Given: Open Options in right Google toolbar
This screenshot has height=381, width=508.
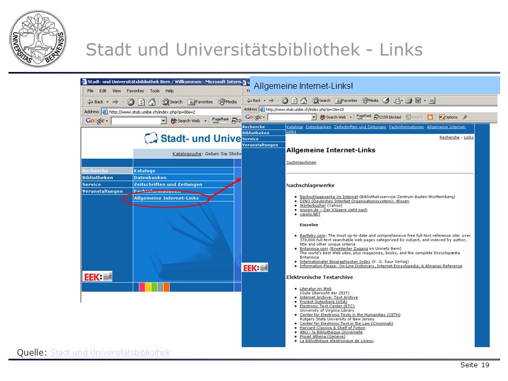Looking at the screenshot, I should [x=448, y=117].
